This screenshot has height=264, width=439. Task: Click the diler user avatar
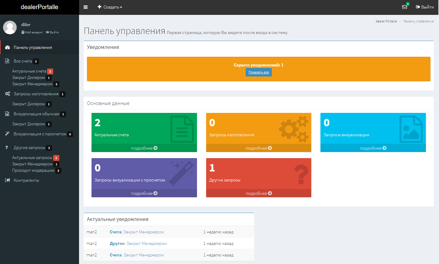point(10,28)
